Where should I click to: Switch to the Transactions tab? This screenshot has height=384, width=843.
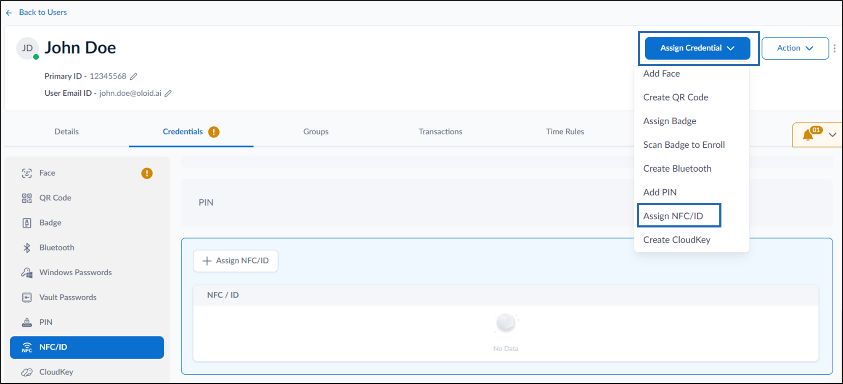click(440, 132)
